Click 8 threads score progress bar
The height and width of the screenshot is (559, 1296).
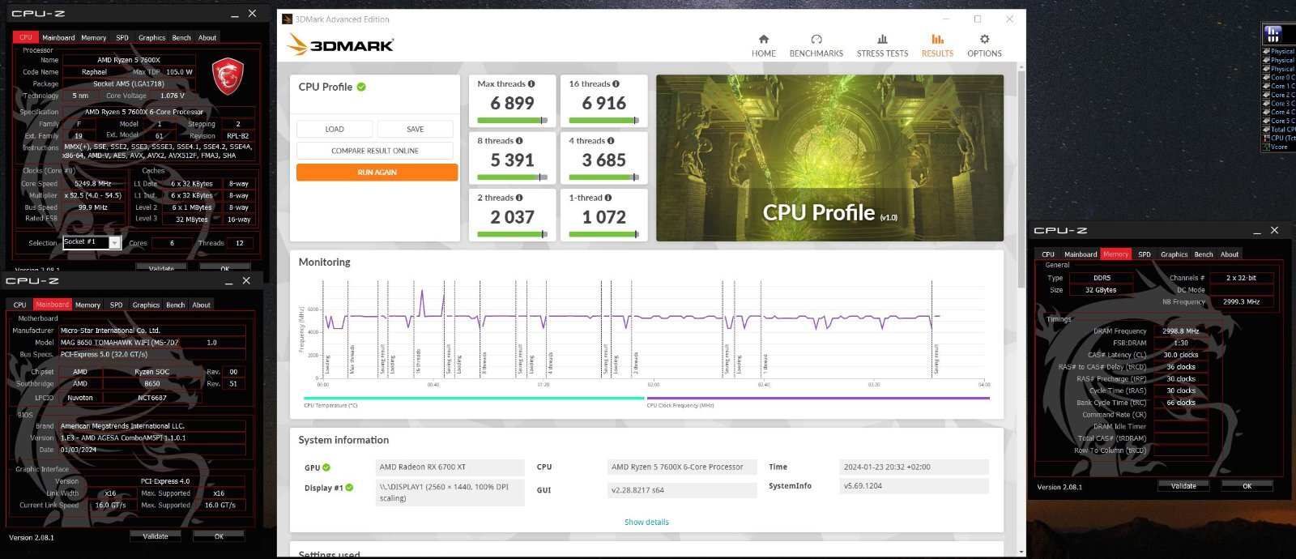(x=512, y=177)
